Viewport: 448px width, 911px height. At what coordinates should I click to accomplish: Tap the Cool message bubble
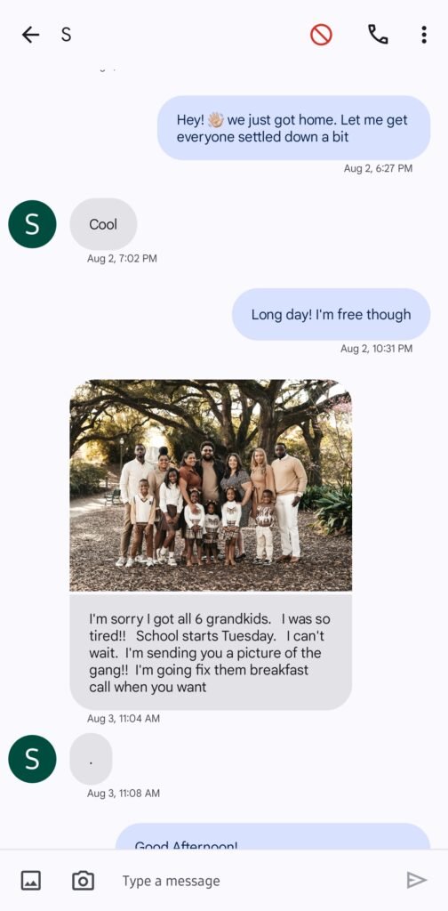click(x=103, y=224)
